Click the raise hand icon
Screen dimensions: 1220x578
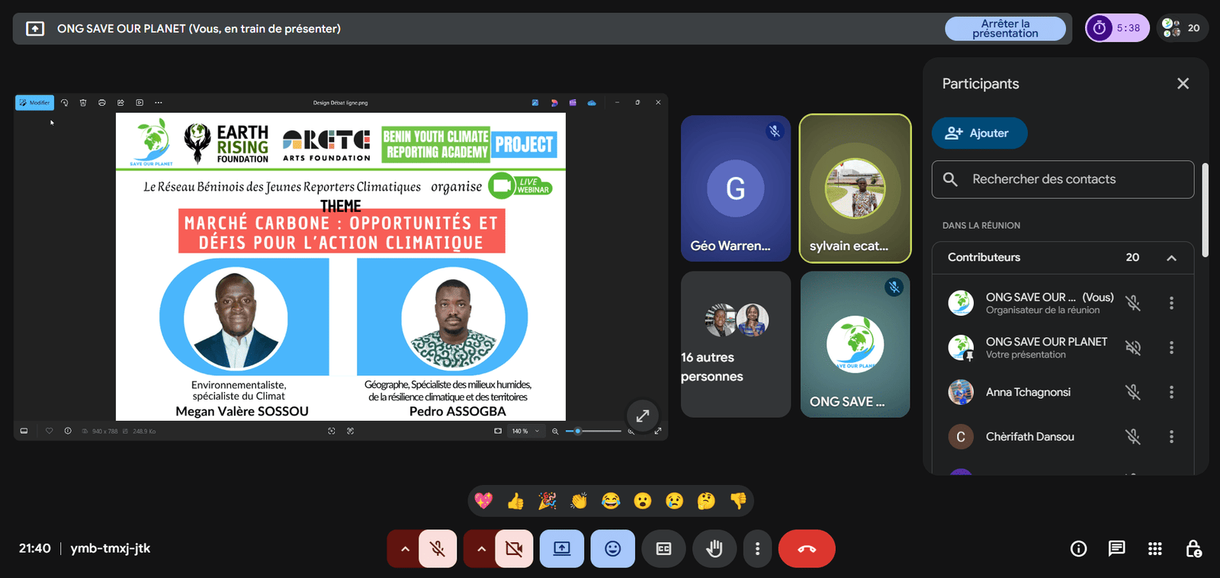(714, 549)
